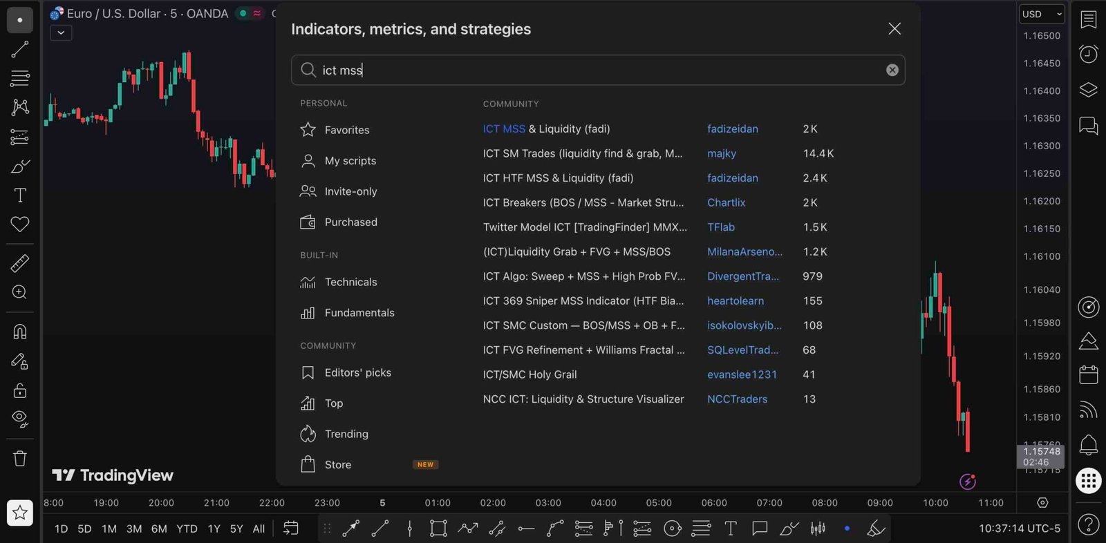The height and width of the screenshot is (543, 1106).
Task: Open the brush drawing tool in left toolbar
Action: (x=20, y=166)
